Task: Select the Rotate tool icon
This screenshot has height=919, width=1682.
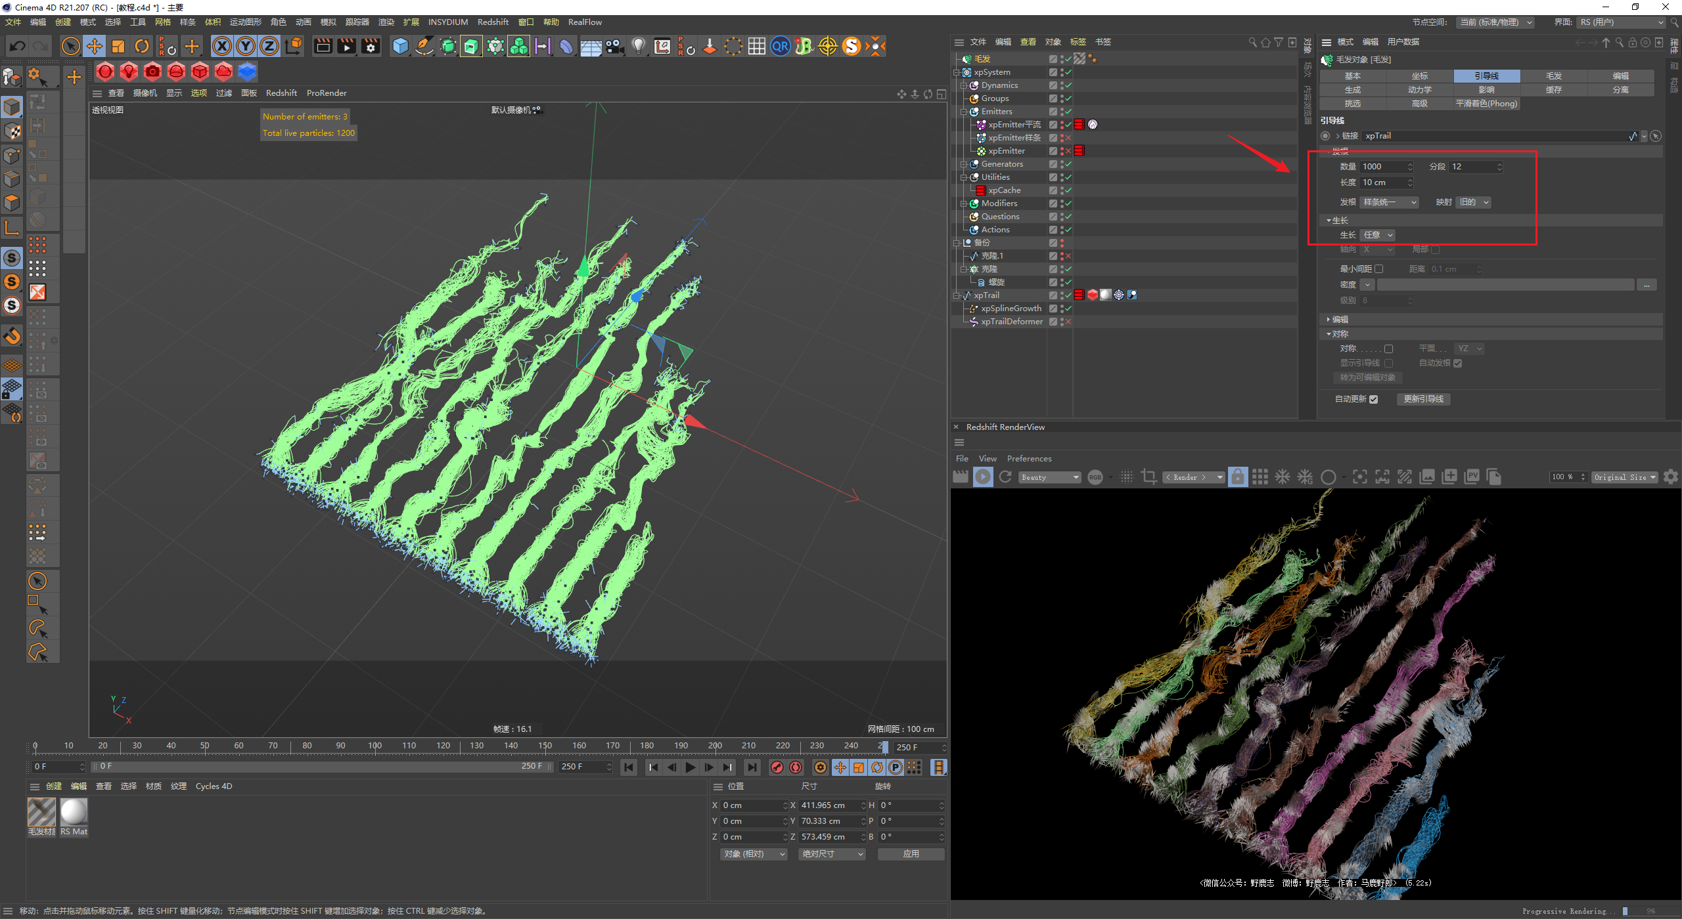Action: coord(142,47)
